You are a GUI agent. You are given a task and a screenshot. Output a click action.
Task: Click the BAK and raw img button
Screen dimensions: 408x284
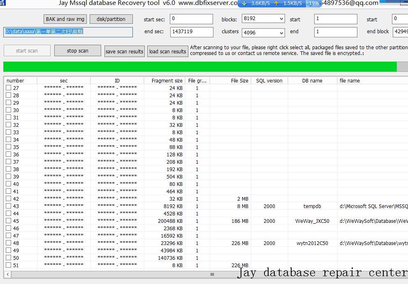(x=65, y=19)
